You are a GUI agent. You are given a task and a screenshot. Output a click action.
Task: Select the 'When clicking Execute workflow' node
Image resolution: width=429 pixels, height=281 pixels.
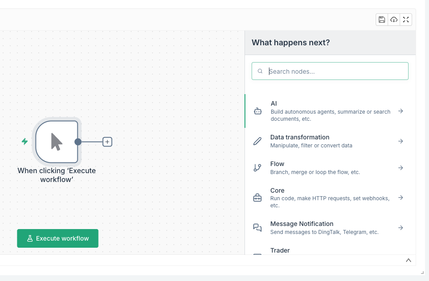[56, 142]
